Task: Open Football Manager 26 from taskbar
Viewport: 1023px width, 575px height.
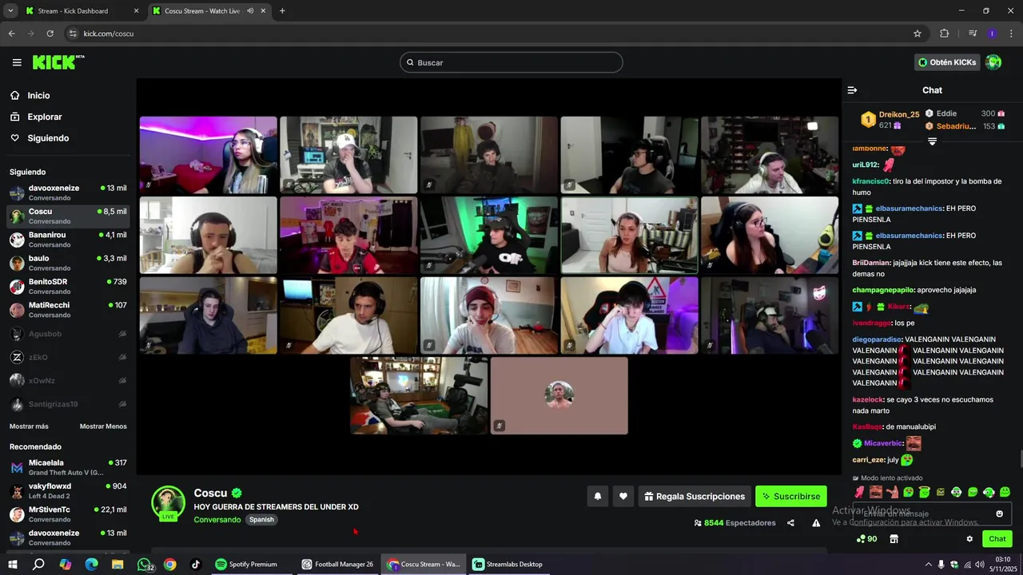Action: coord(337,564)
